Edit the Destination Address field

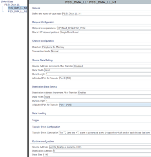coord(102,151)
